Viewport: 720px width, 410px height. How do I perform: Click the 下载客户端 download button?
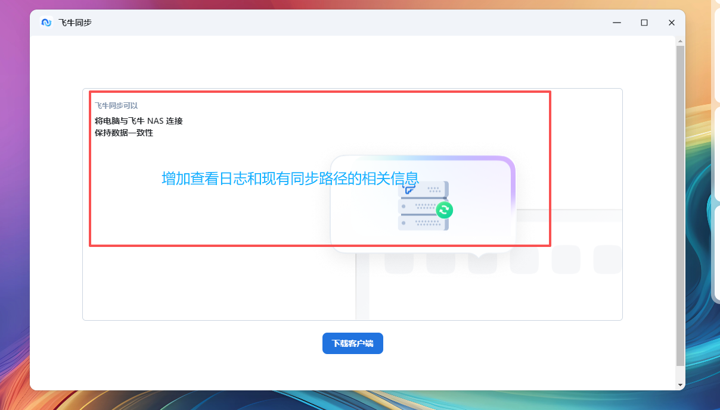(352, 343)
